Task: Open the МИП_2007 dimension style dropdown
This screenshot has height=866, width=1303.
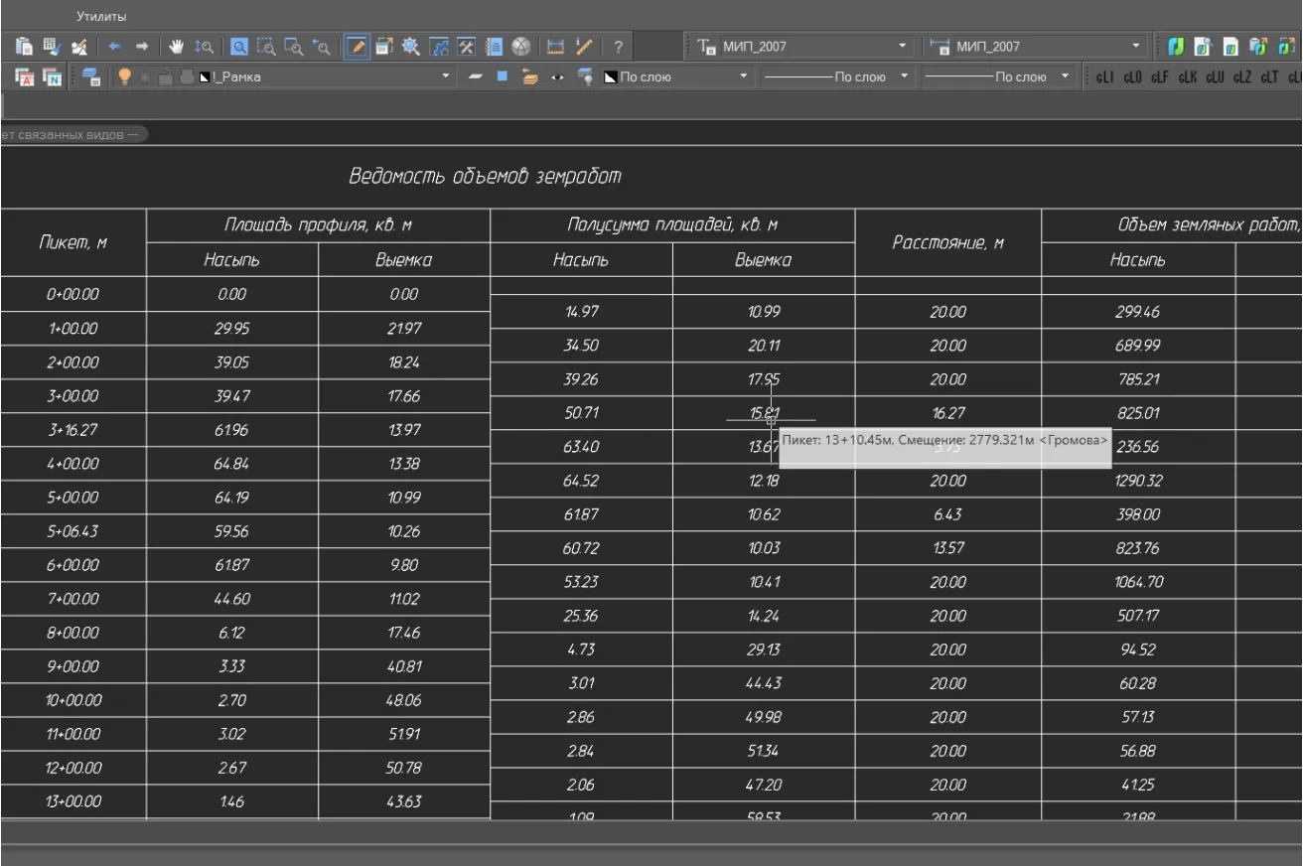Action: pos(1136,47)
